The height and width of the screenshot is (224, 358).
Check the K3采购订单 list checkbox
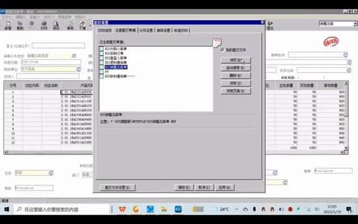[x=101, y=54]
